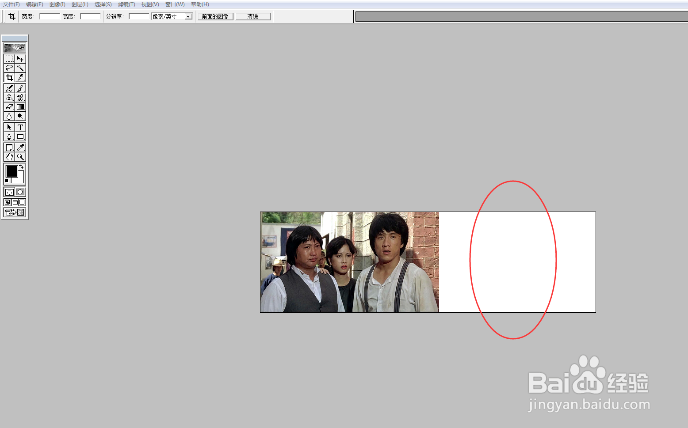Reset to default black and white colors

tap(7, 181)
